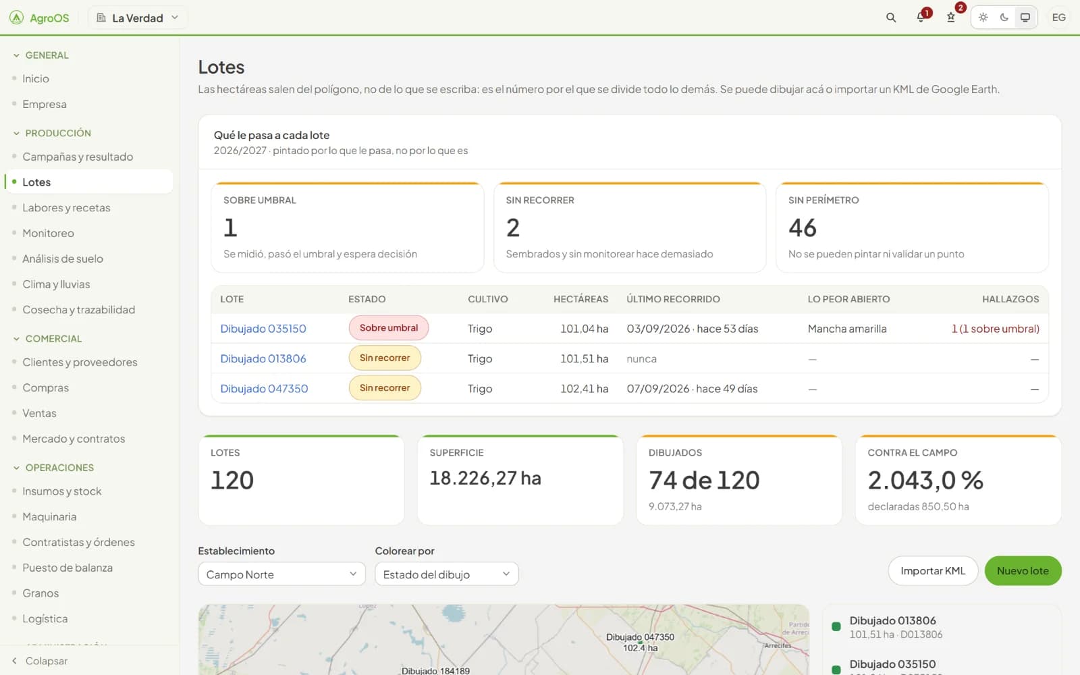
Task: Open the EG user avatar
Action: [1058, 18]
